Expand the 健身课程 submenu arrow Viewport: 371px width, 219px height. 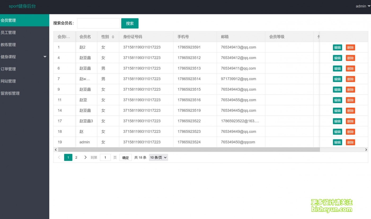[x=45, y=57]
